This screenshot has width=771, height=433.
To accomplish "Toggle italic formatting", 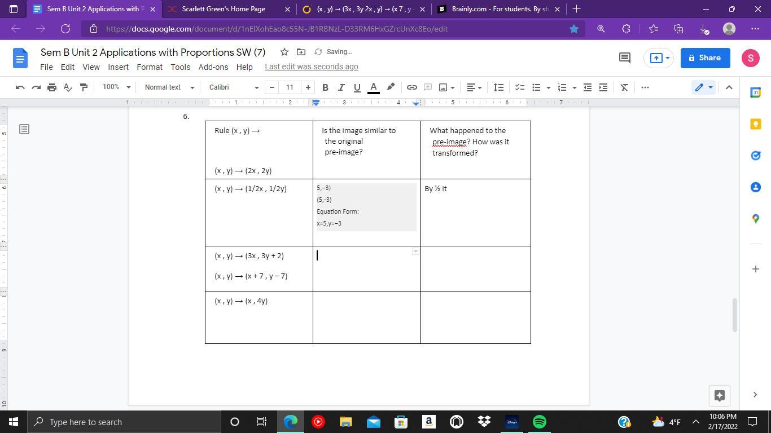I will coord(341,87).
